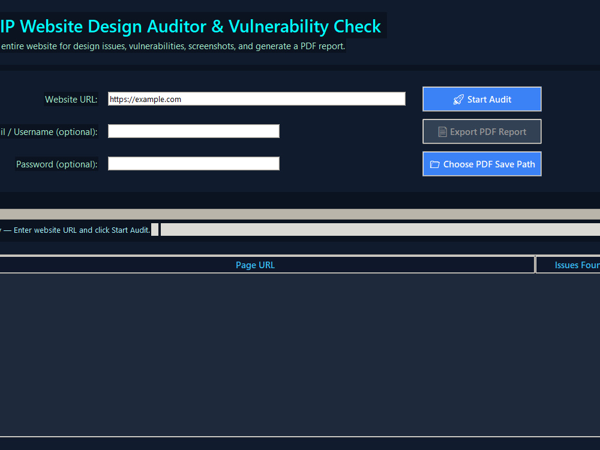Viewport: 600px width, 450px height.
Task: Click the Password optional input field
Action: (194, 163)
